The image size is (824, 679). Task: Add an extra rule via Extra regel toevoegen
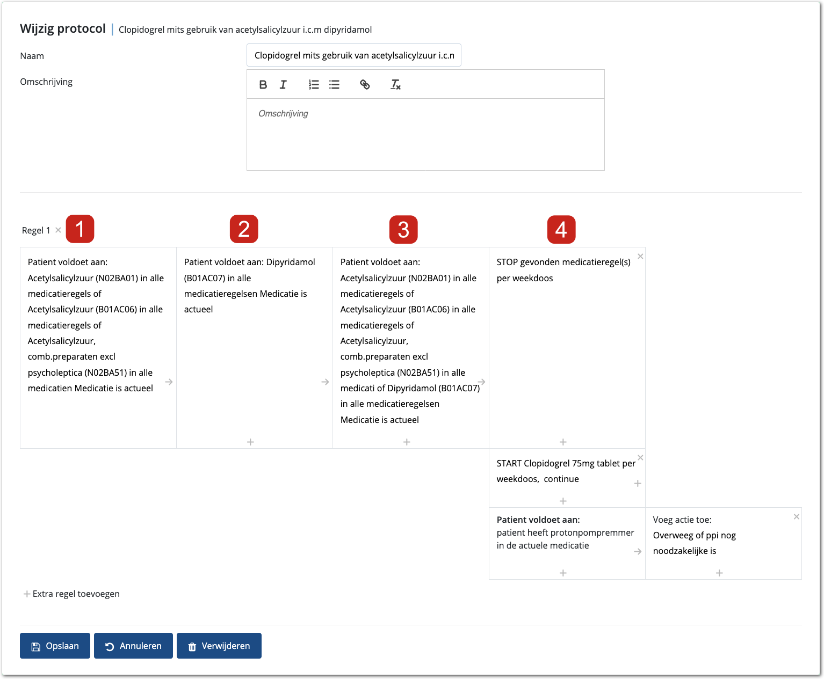tap(71, 594)
